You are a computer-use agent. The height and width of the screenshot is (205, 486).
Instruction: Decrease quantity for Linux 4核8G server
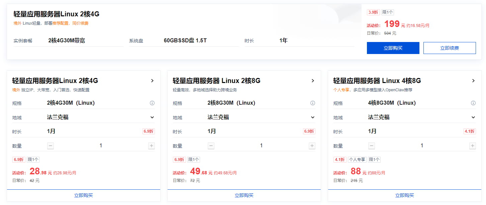372,146
